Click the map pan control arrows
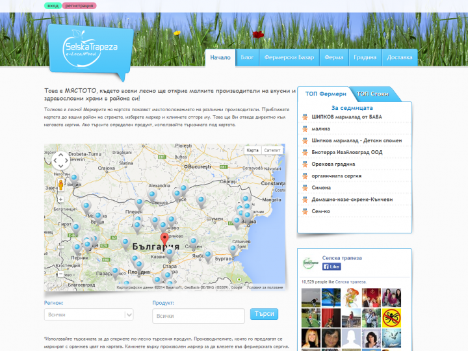 tap(60, 161)
